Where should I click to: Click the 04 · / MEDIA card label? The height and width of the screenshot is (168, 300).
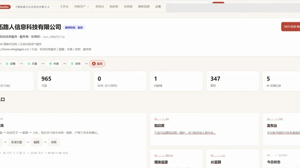(164, 155)
